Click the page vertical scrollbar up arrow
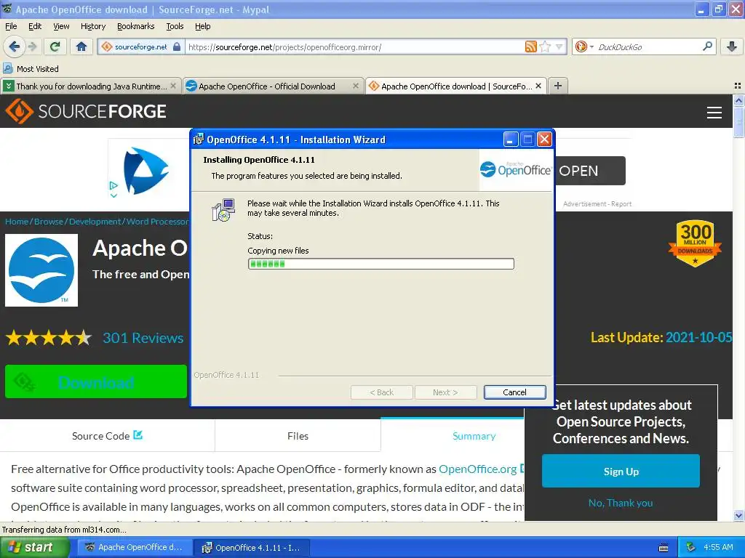This screenshot has width=745, height=558. coord(738,100)
